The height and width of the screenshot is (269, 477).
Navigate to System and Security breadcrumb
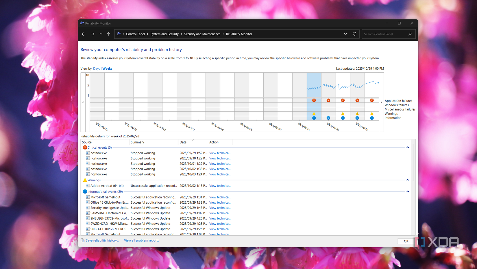164,34
